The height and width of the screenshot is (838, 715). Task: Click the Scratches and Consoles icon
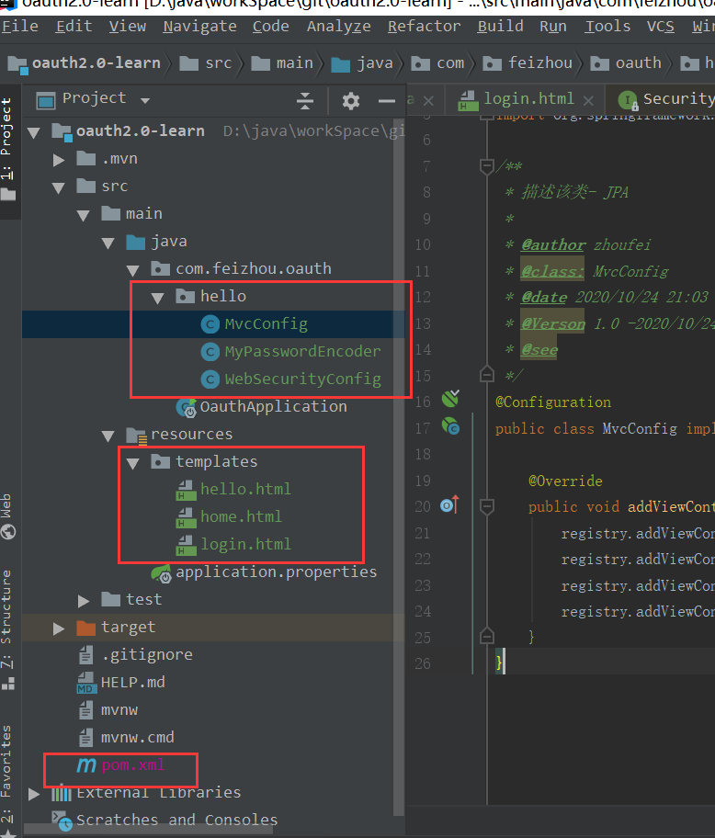(x=62, y=821)
